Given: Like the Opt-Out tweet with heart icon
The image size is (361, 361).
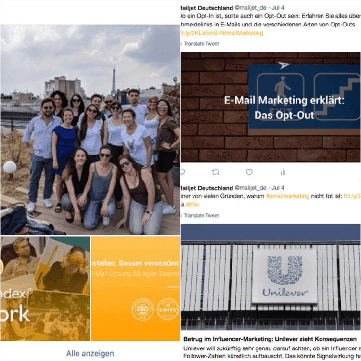Looking at the screenshot, I should (x=249, y=172).
